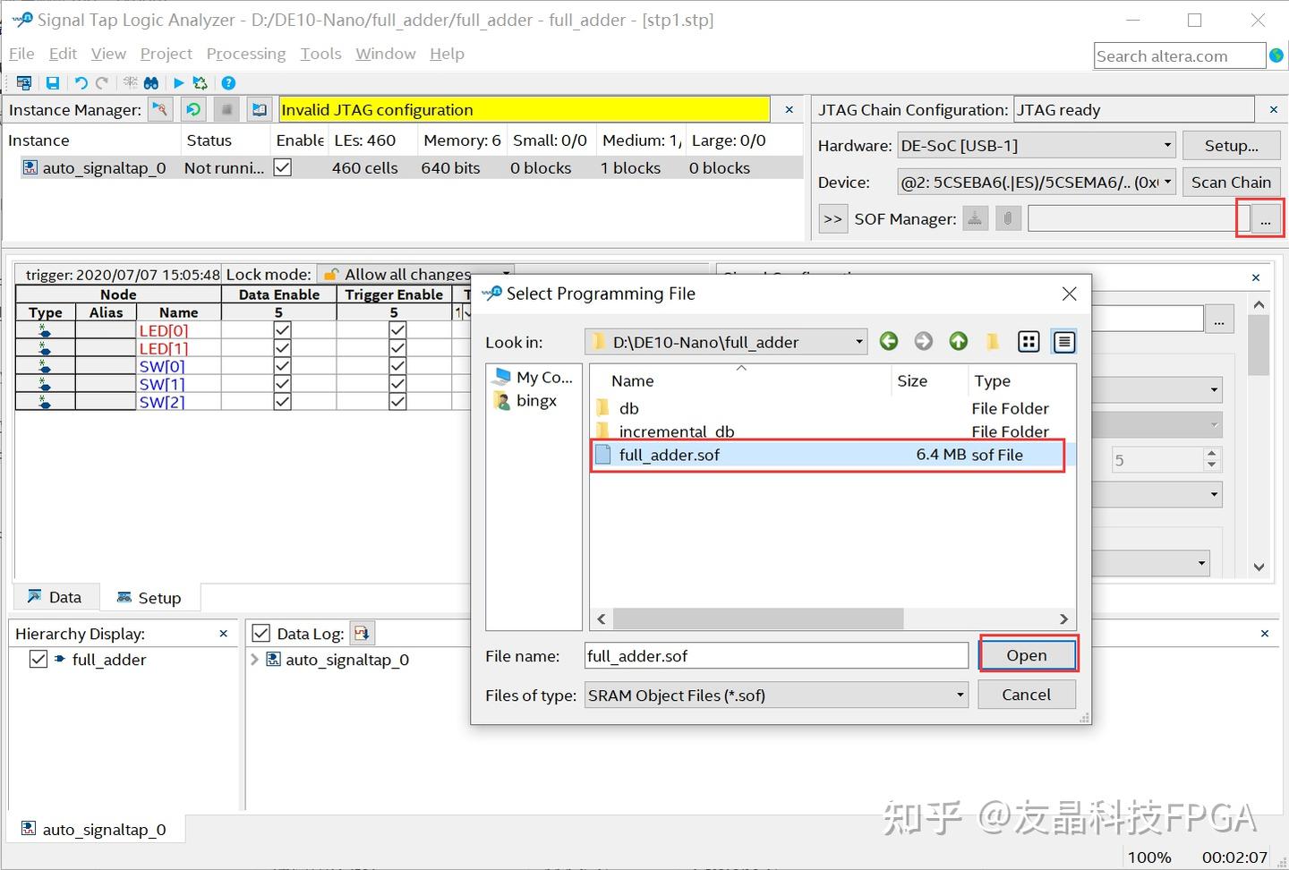Open the Allow all changes lock mode dropdown

coord(507,274)
